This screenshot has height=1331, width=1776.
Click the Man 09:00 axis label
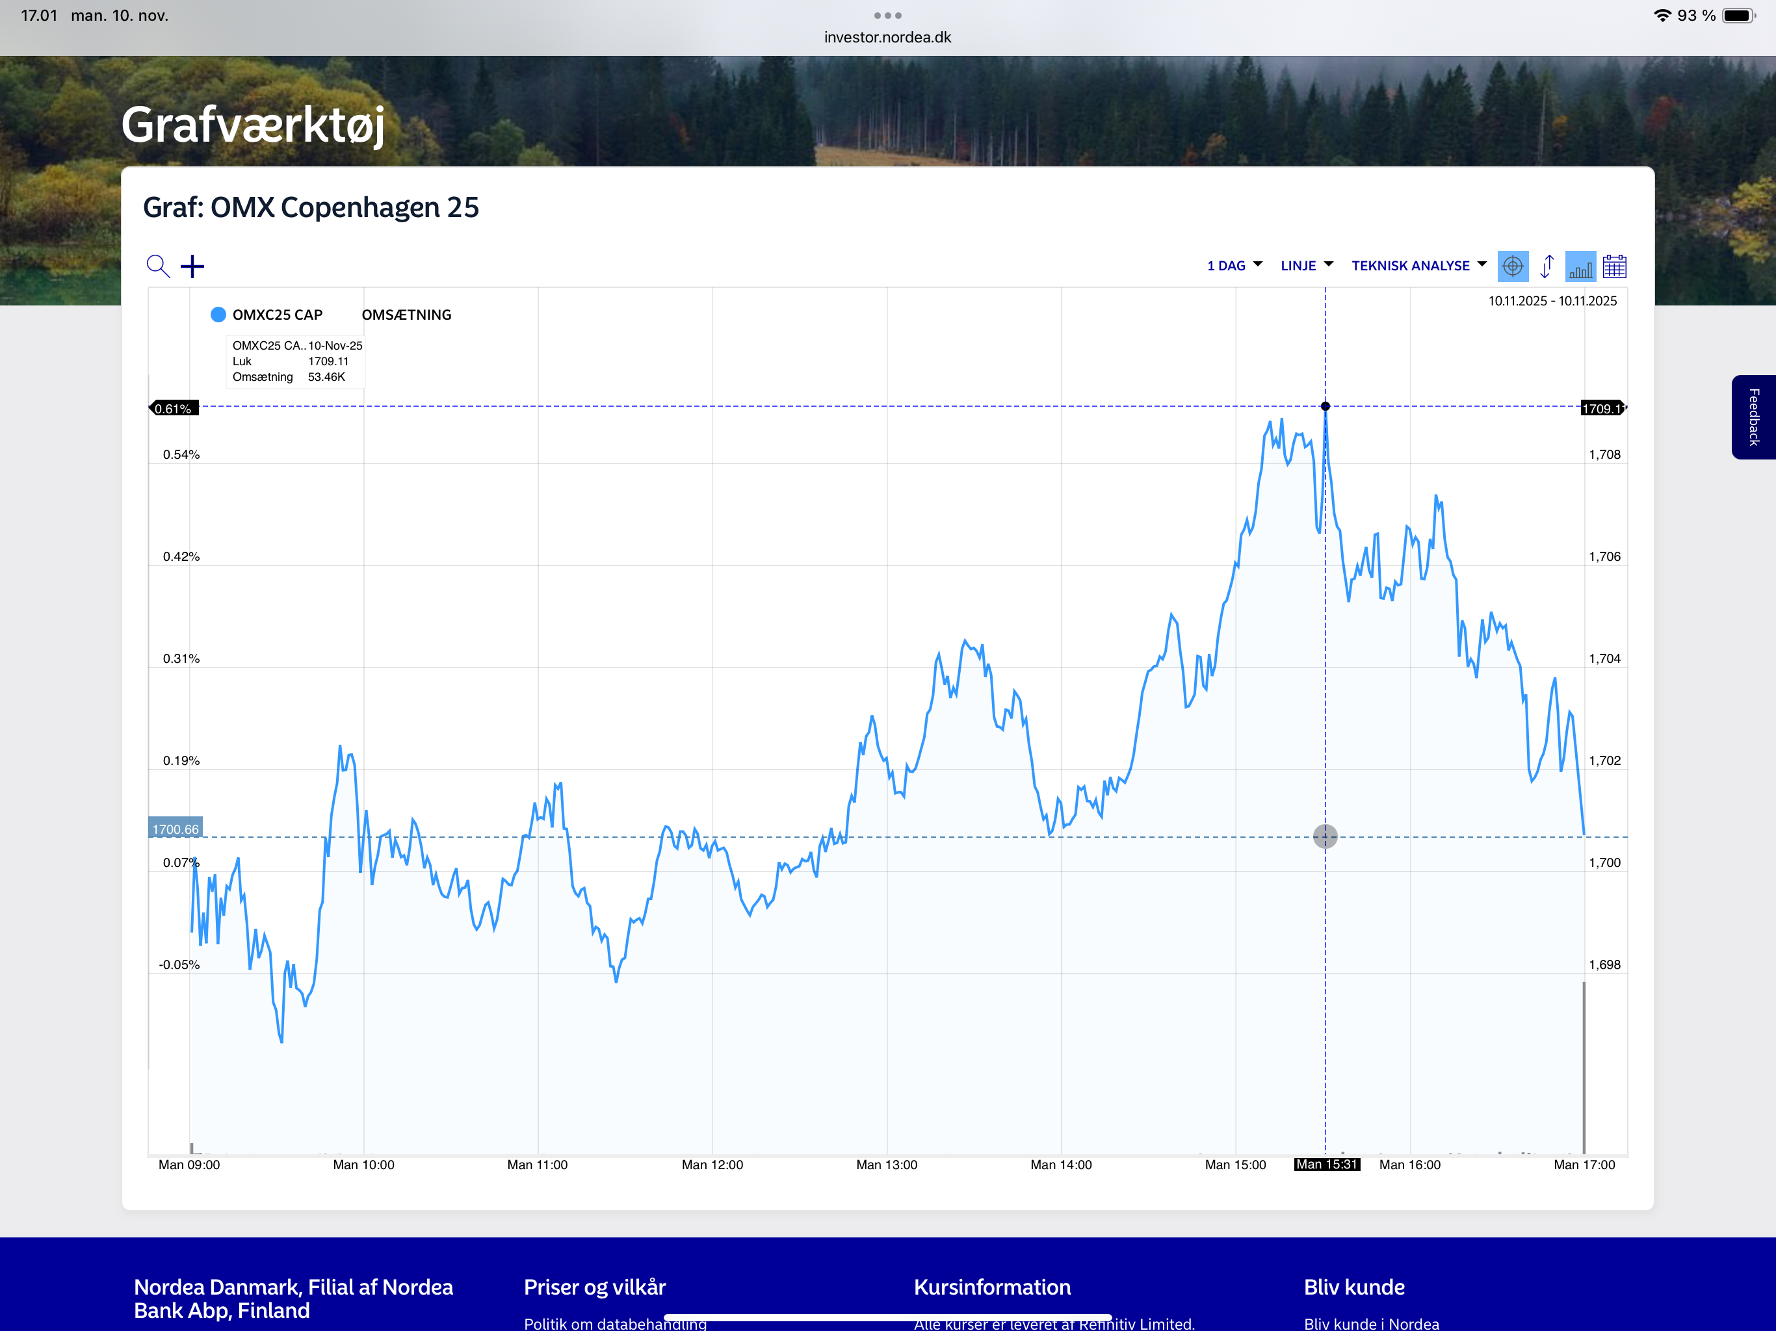pos(189,1165)
